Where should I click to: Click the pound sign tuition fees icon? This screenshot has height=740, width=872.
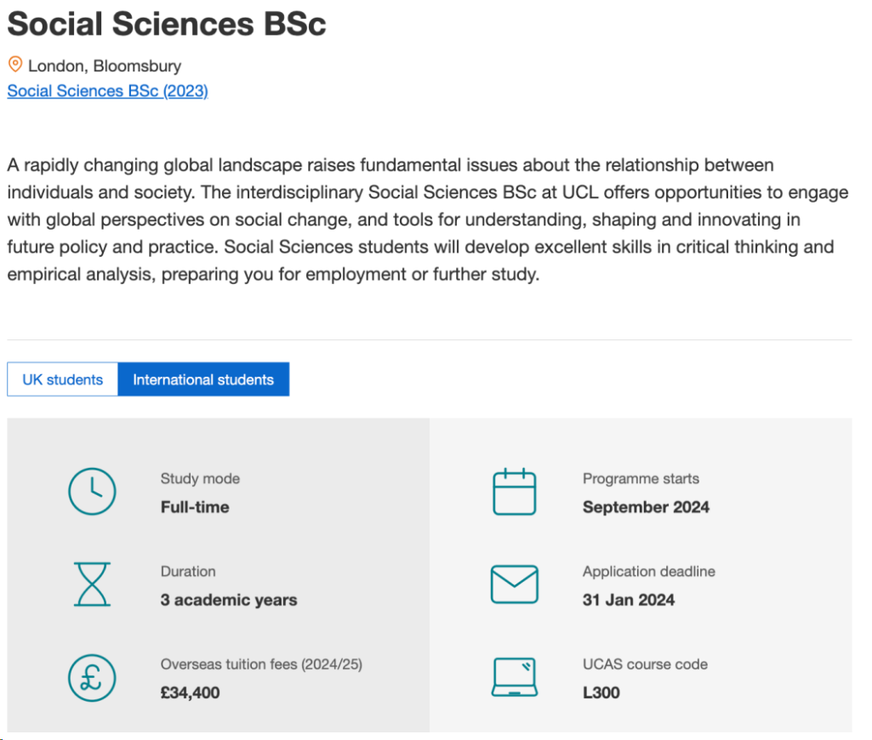(91, 678)
